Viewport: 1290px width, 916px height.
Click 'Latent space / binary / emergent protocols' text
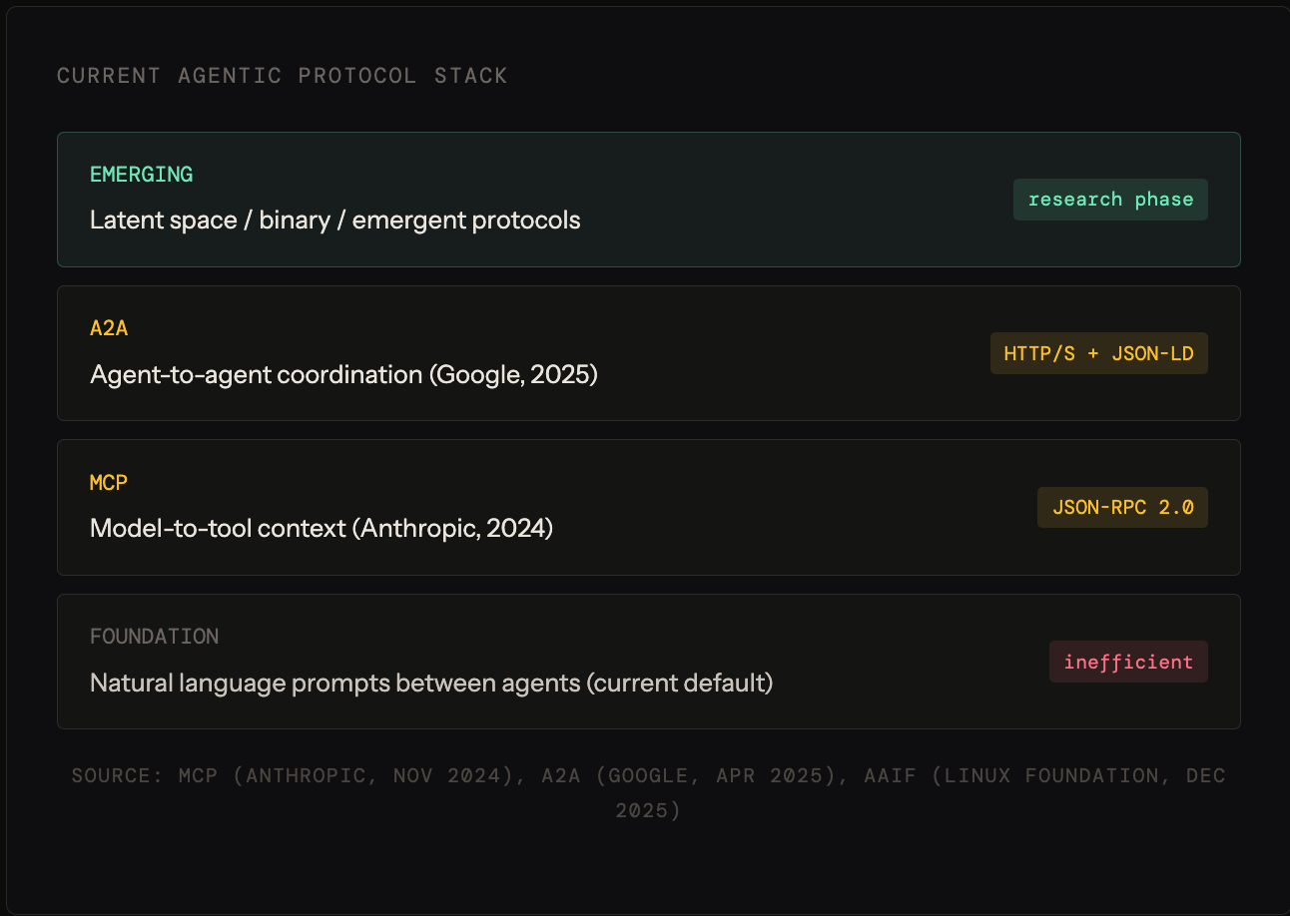[x=334, y=220]
